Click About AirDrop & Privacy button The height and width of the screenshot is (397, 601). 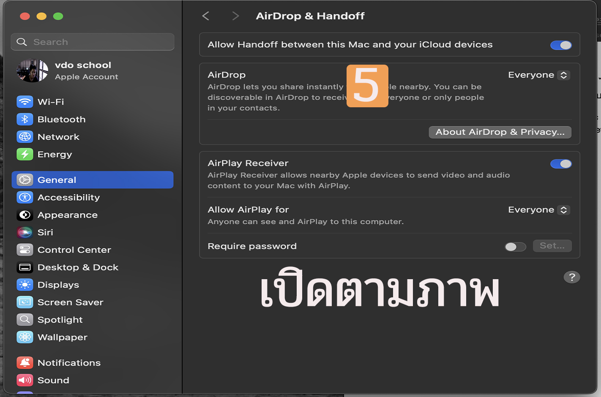500,132
